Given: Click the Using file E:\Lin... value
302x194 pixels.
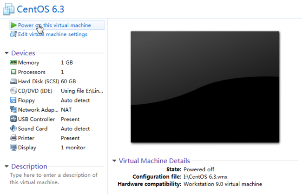Looking at the screenshot, I should tap(82, 91).
